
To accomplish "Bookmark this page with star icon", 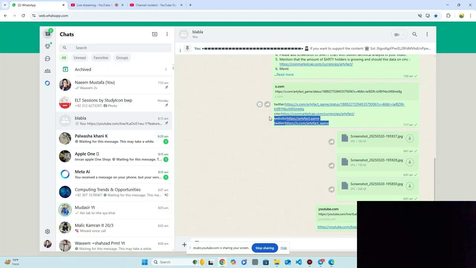I will pyautogui.click(x=436, y=16).
